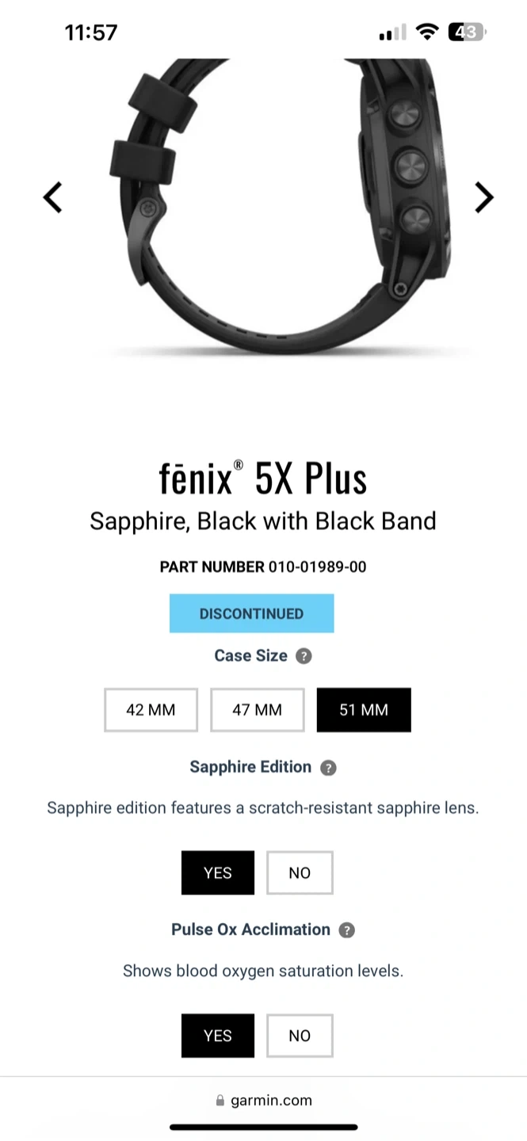Go to the next product image

(483, 197)
